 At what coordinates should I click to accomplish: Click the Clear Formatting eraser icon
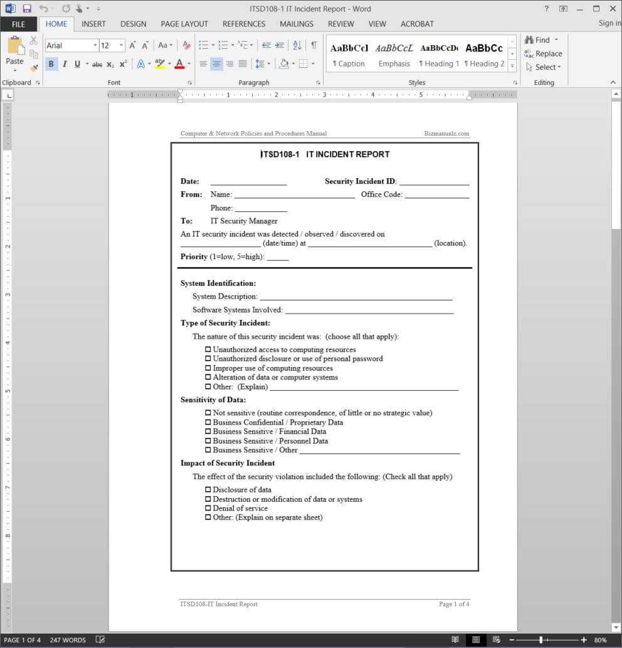[x=186, y=45]
